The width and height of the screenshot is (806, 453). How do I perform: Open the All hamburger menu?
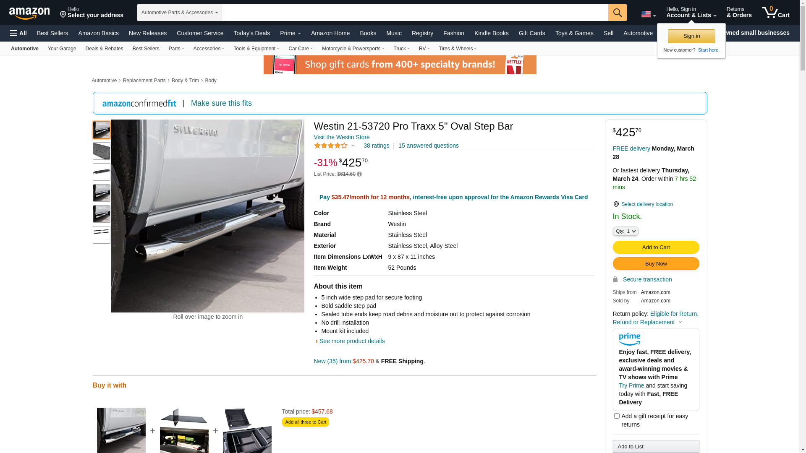pos(18,33)
